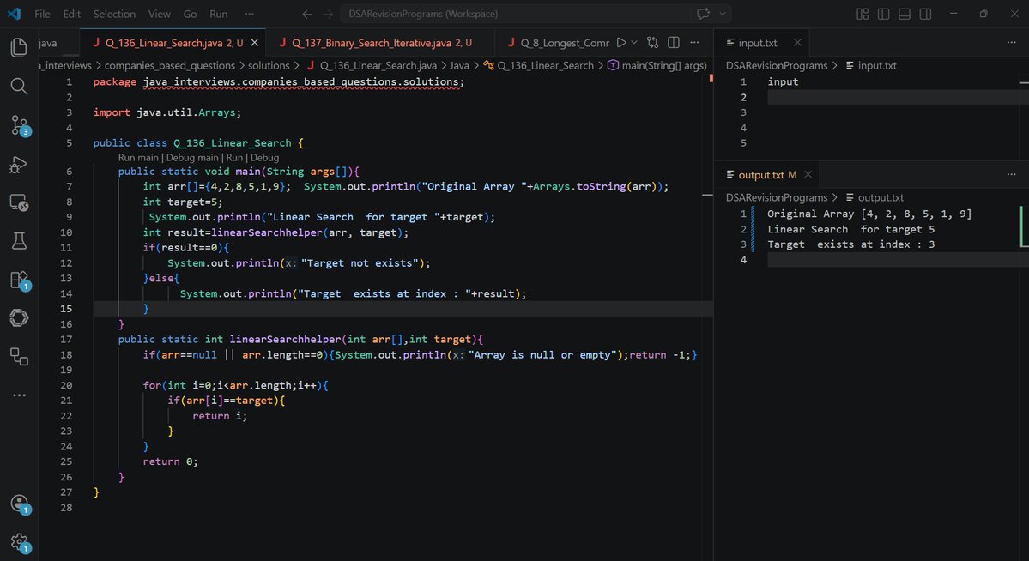
Task: Click 'Target exists at index : 3' output line
Action: [851, 244]
